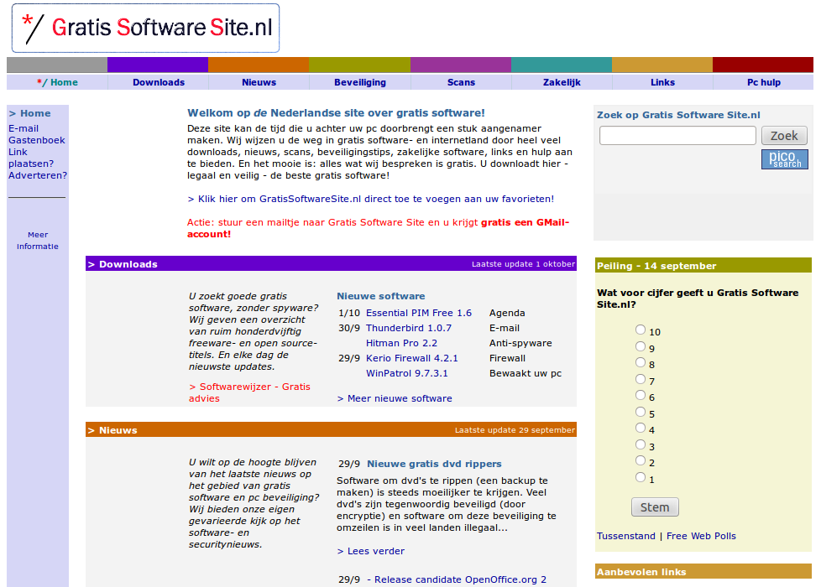Viewport: 821px width, 587px height.
Task: Follow the Meer nieuwe software link
Action: click(x=394, y=398)
